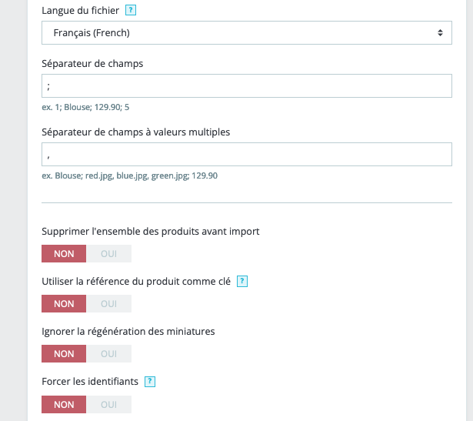Viewport: 473px width, 421px height.
Task: Enable OUI under Forcer les identifiants
Action: tap(108, 404)
